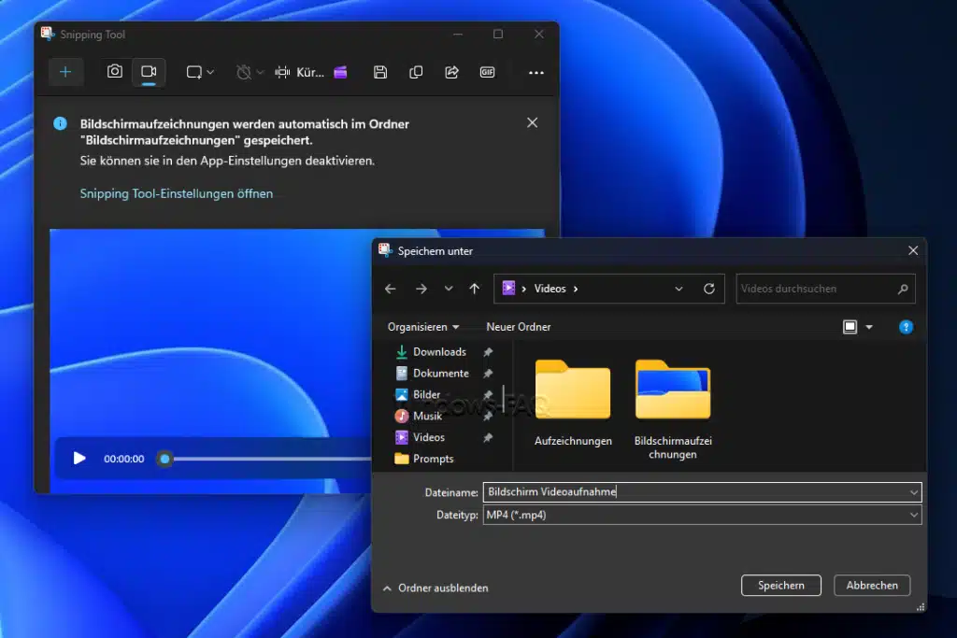Navigate up one folder level
This screenshot has width=957, height=638.
pyautogui.click(x=474, y=289)
